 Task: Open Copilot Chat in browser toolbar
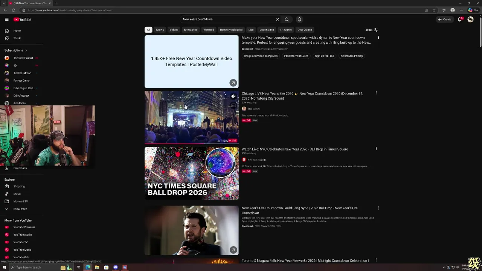[473, 10]
